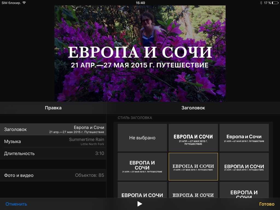Pick fully visible style with СОЧИ on second line
280x210 pixels.
[142, 167]
